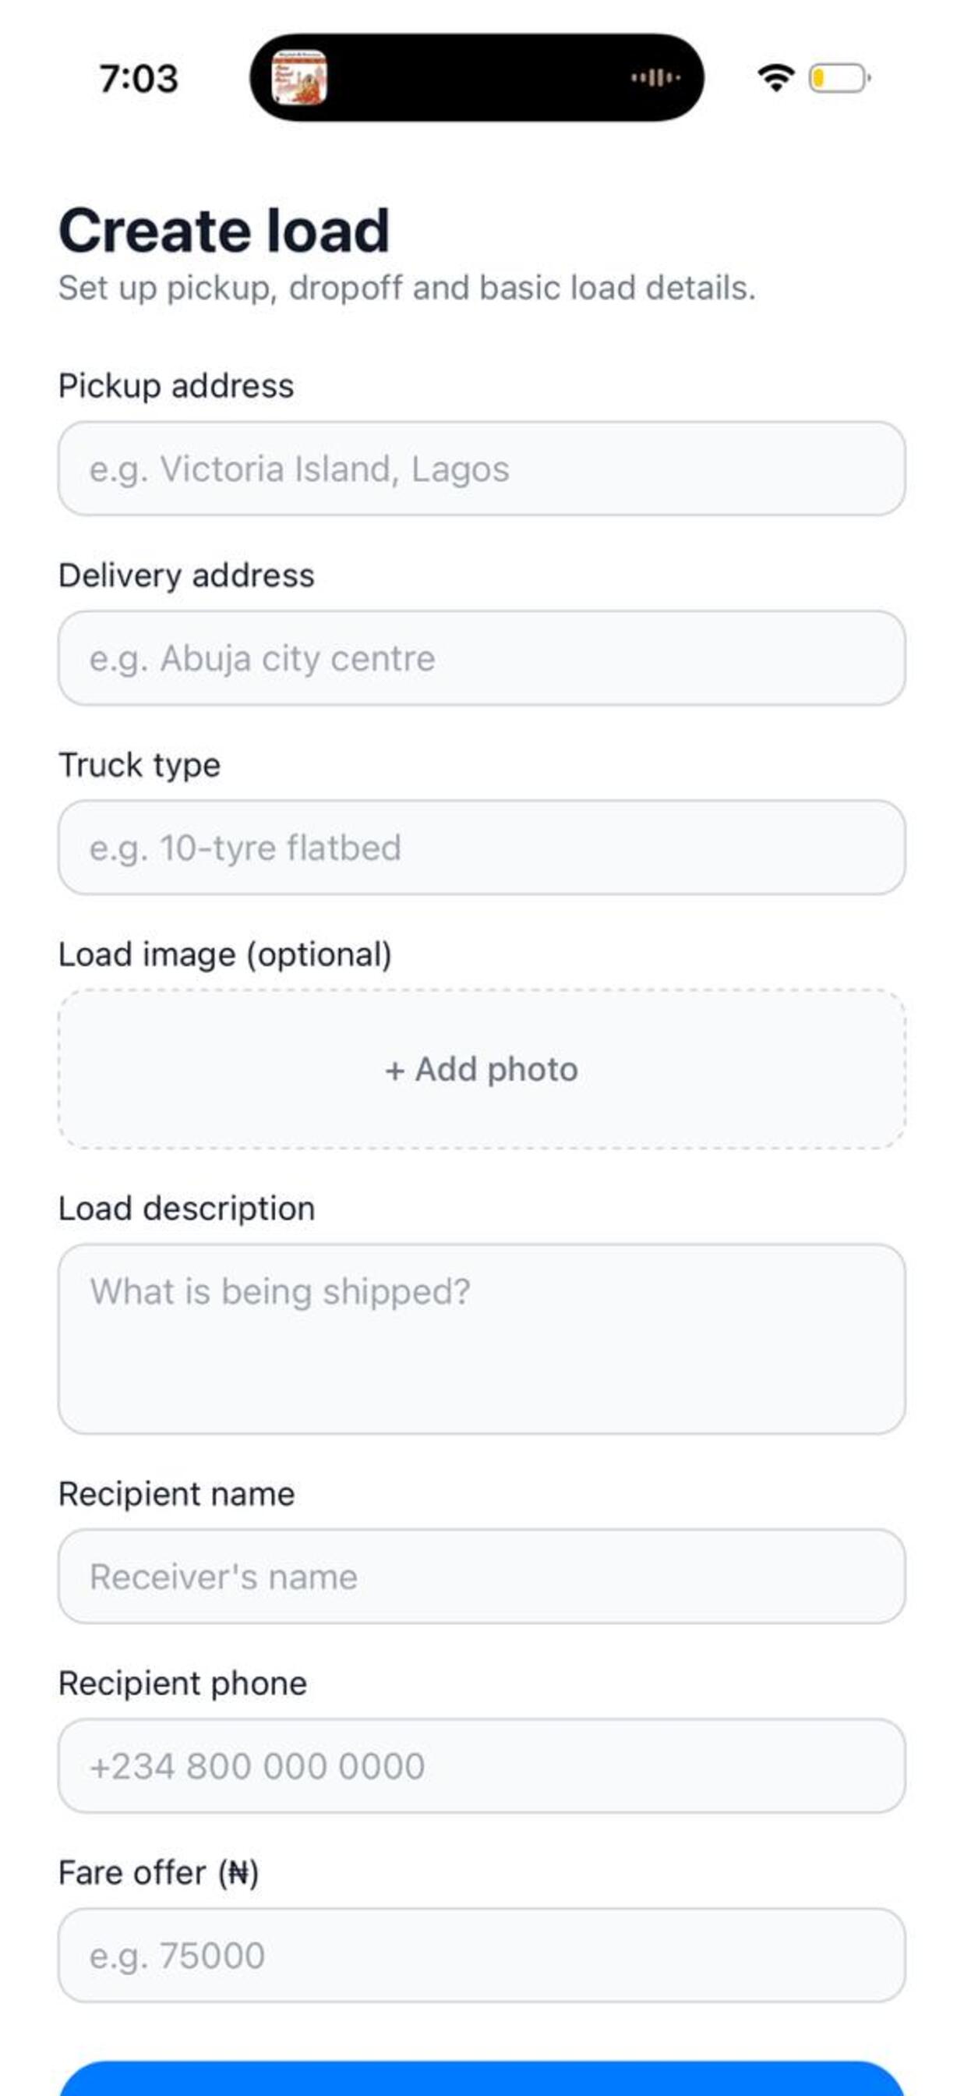Tap the blue submit button at bottom
This screenshot has width=964, height=2096.
click(482, 2078)
